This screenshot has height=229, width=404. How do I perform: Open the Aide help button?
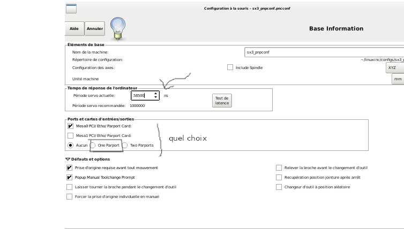pyautogui.click(x=74, y=28)
